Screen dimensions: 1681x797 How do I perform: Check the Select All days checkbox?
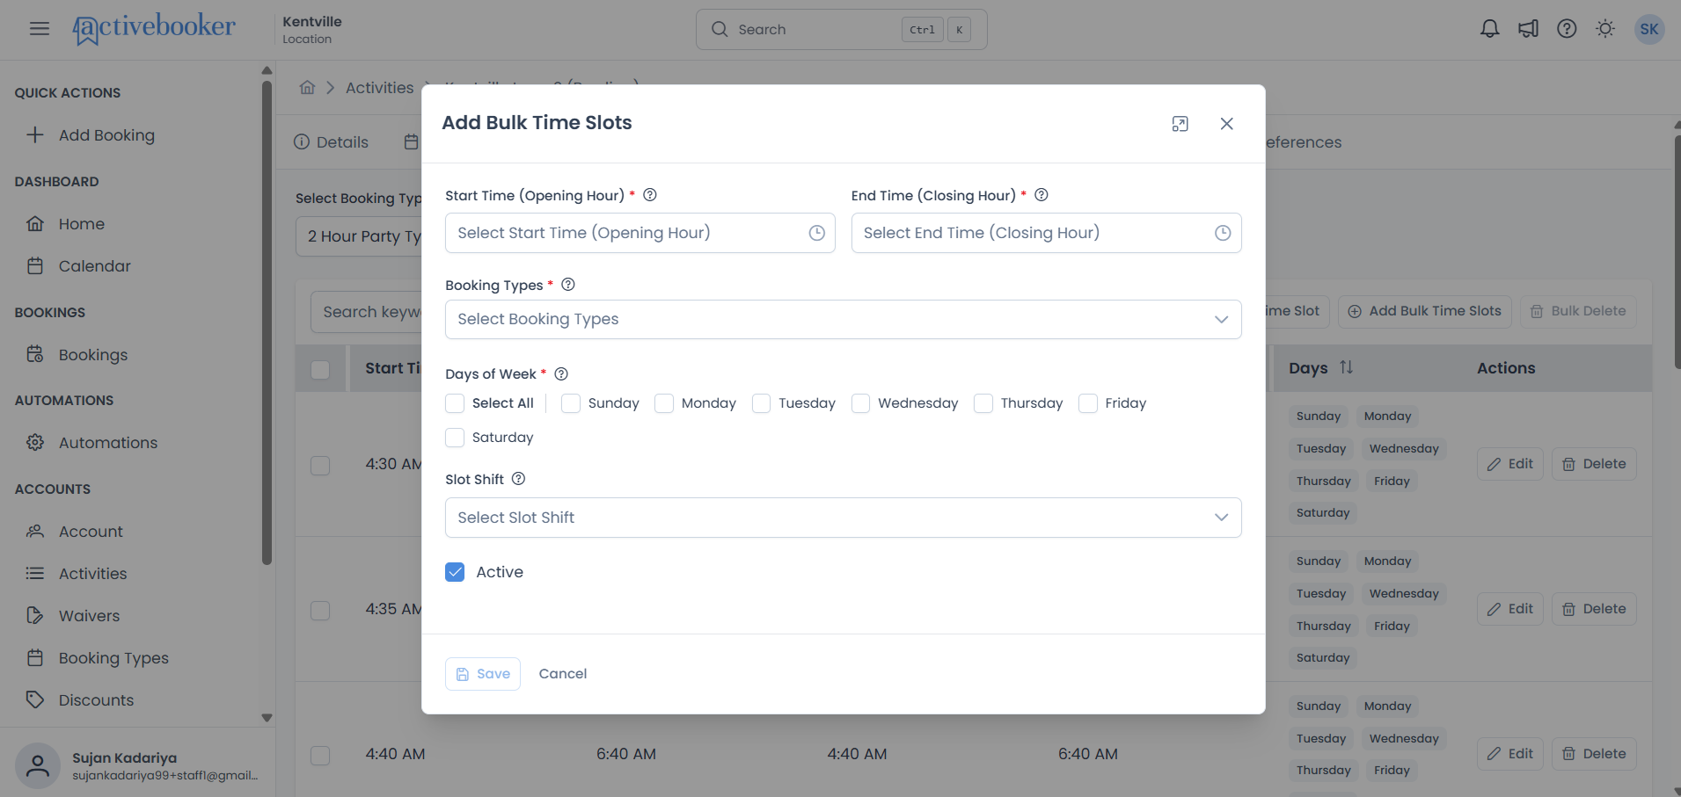click(455, 403)
